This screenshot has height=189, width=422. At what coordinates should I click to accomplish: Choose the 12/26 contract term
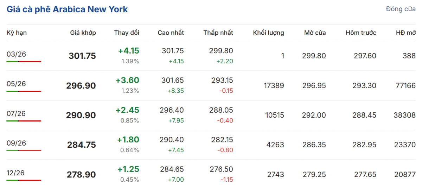click(16, 173)
